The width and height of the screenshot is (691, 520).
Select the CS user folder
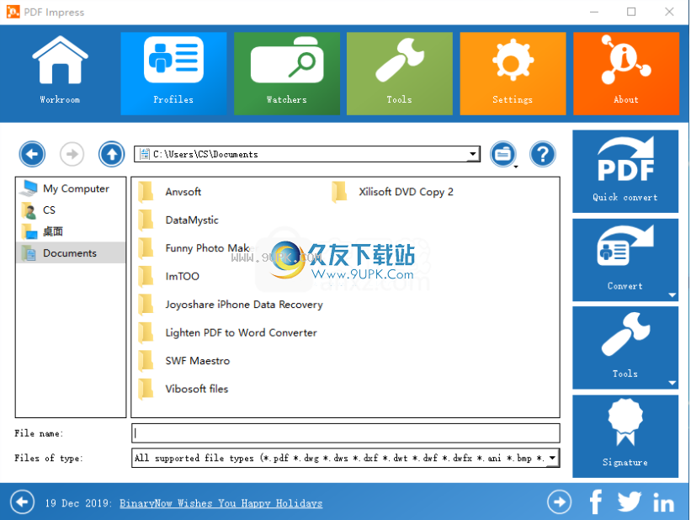click(x=71, y=210)
